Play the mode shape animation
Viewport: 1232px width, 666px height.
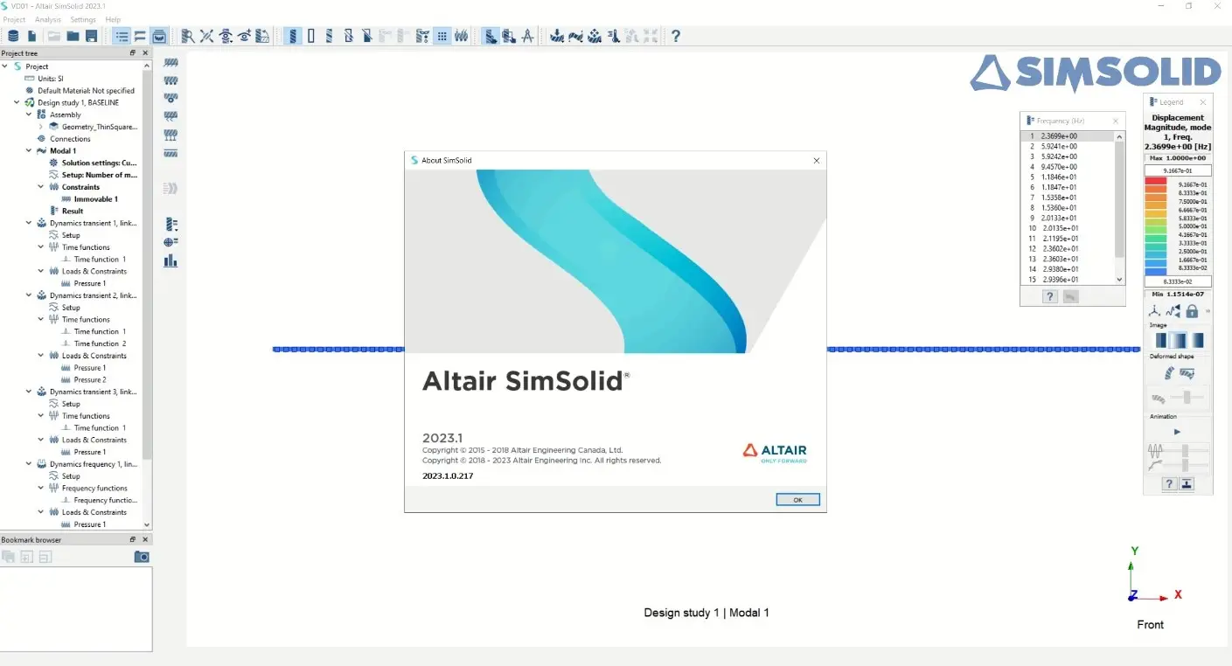[1177, 432]
